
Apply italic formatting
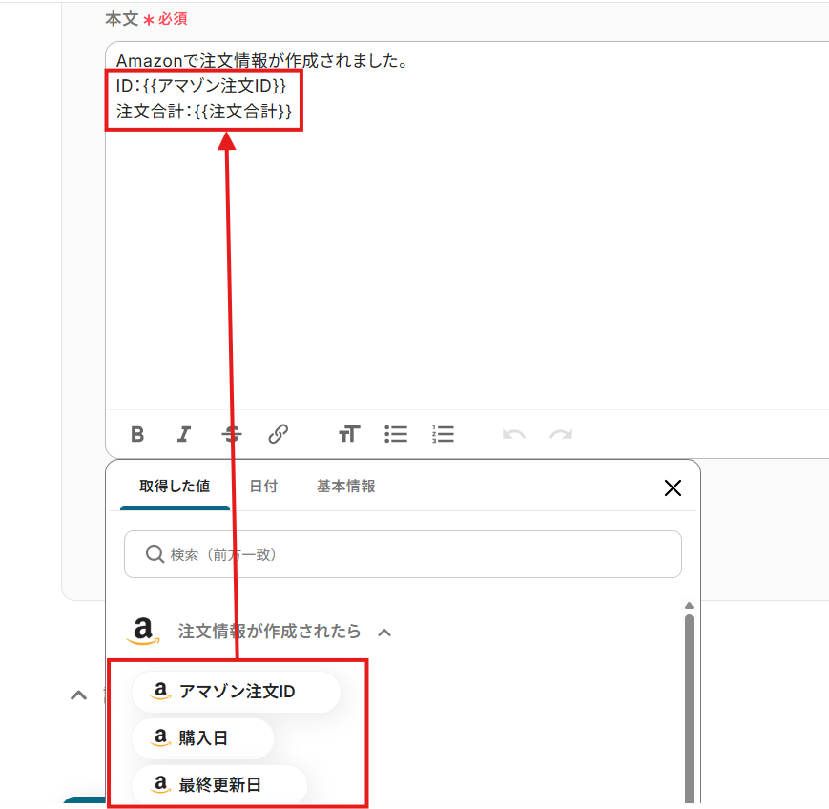(183, 434)
